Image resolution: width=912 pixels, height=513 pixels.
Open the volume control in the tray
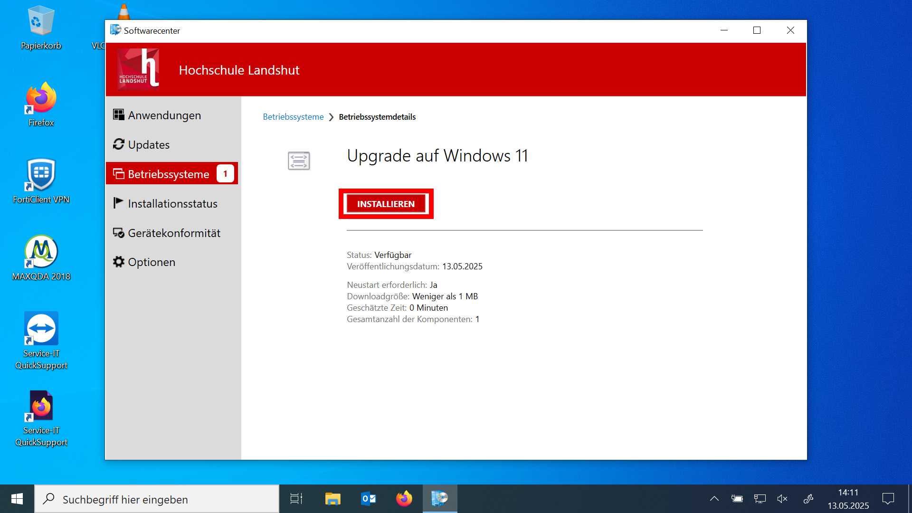(782, 499)
